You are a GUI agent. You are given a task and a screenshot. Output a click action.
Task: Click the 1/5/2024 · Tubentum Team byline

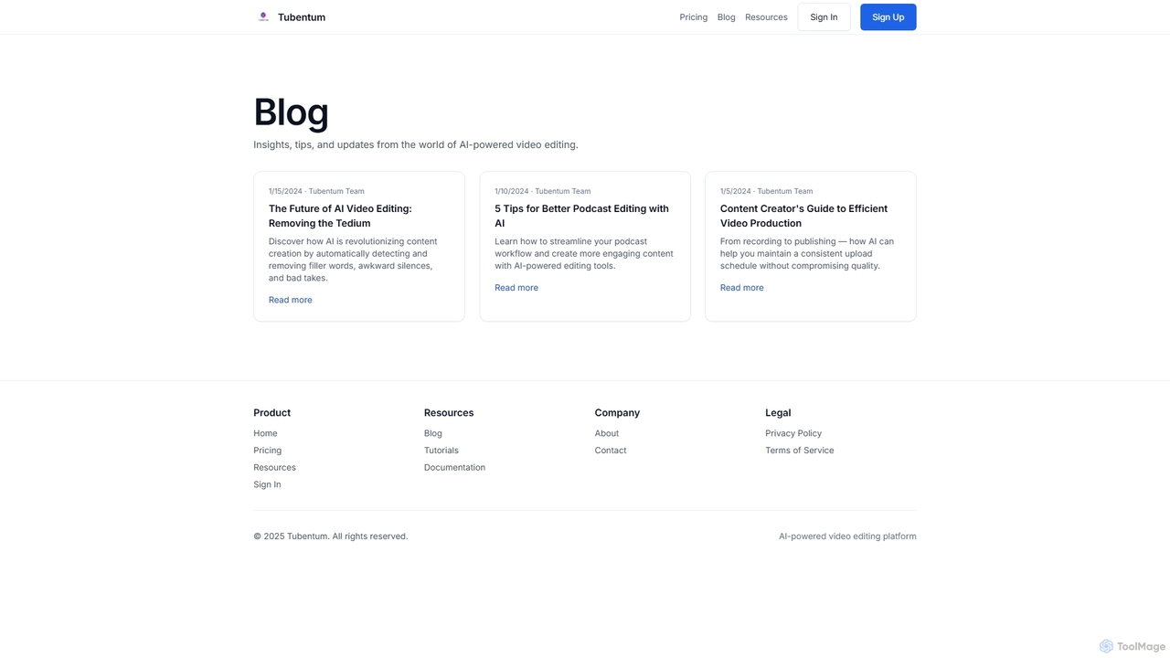[x=766, y=191]
